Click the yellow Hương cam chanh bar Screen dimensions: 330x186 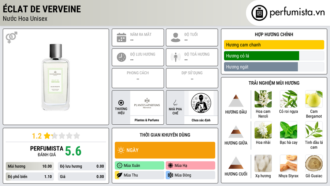click(x=274, y=45)
